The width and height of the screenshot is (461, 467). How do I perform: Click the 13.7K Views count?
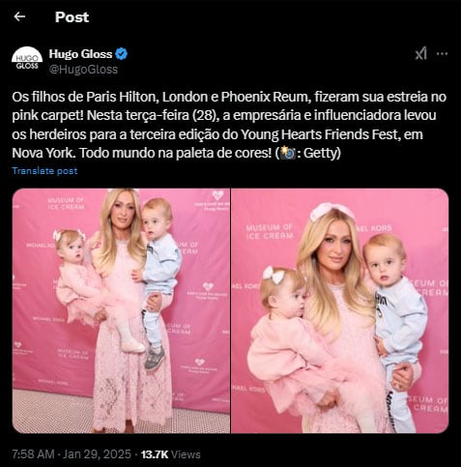pos(171,454)
